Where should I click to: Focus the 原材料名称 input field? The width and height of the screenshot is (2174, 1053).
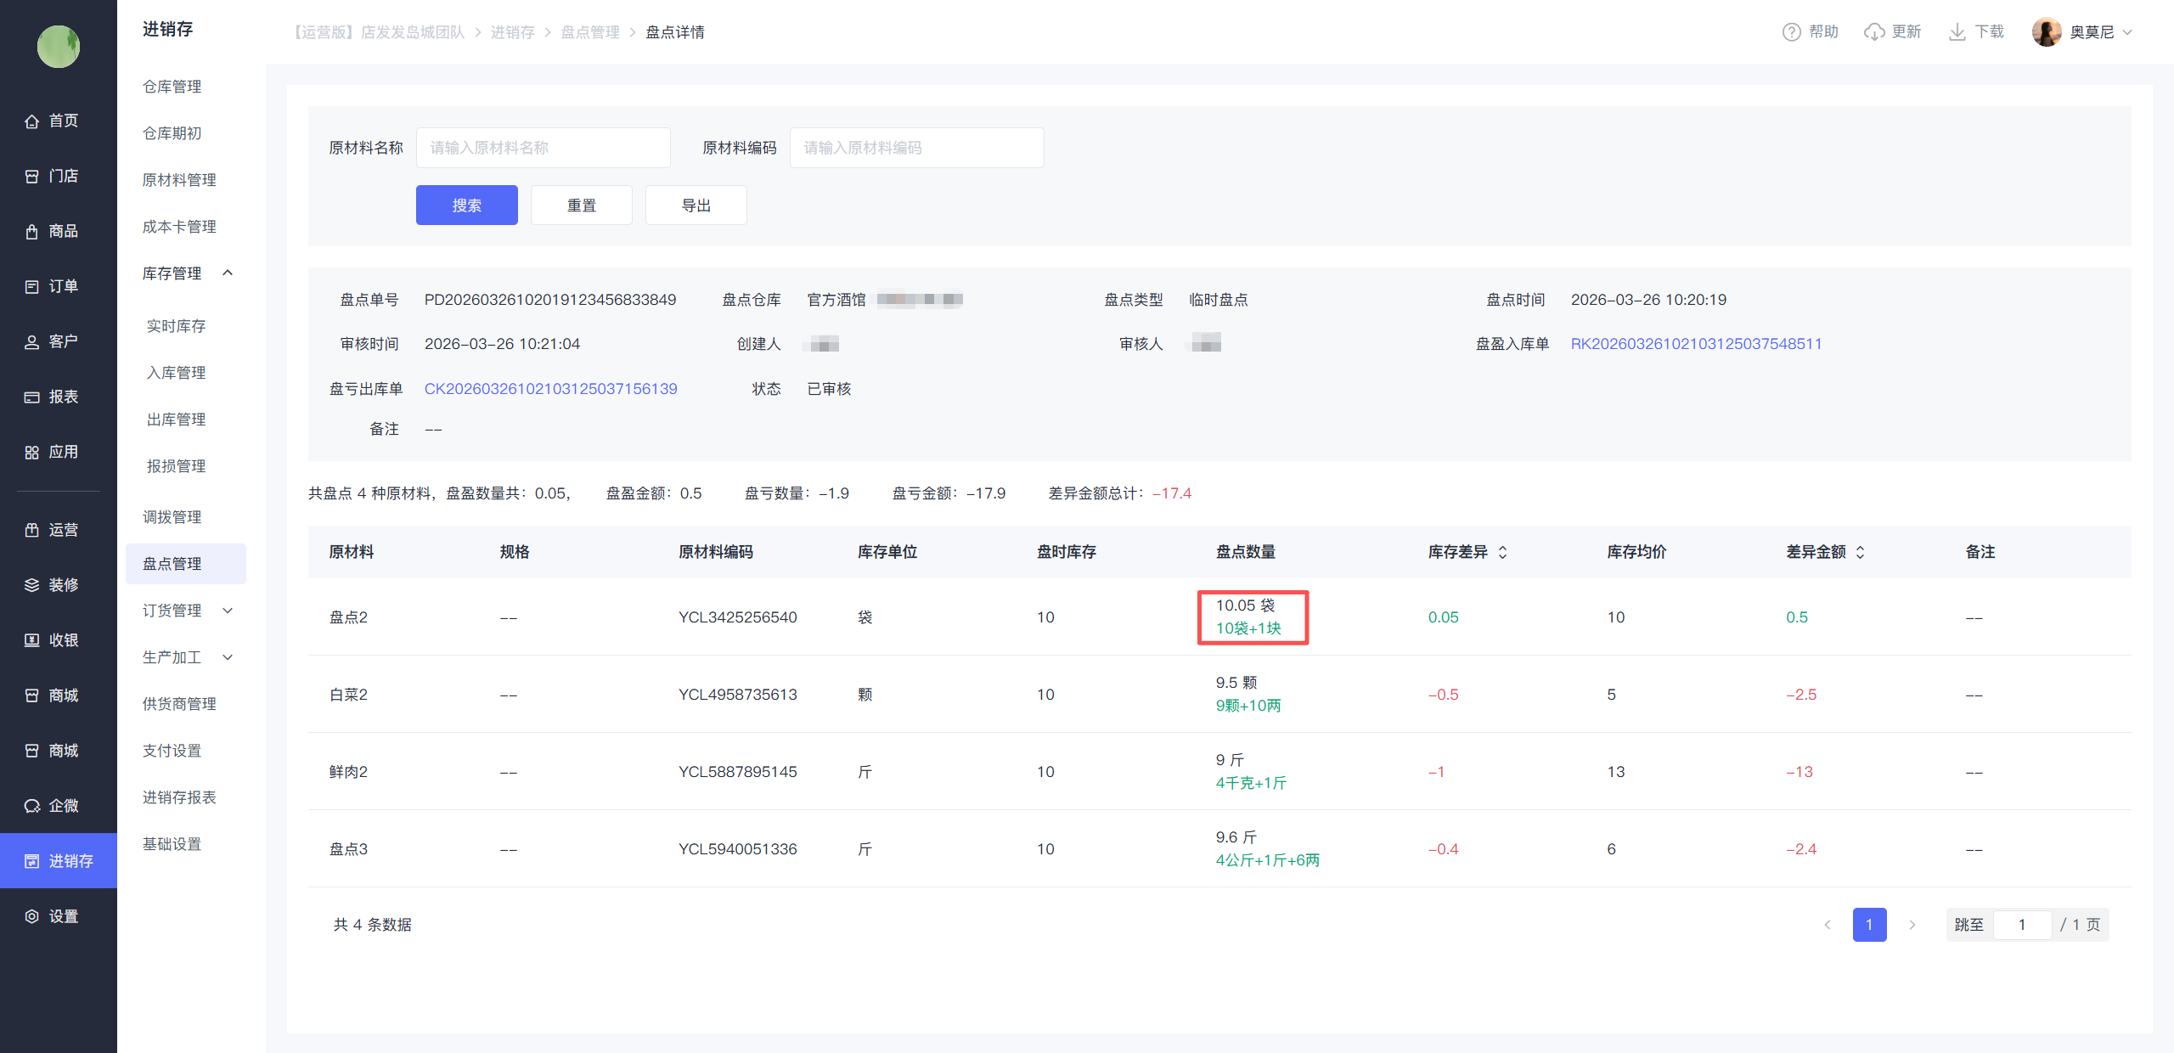[543, 148]
